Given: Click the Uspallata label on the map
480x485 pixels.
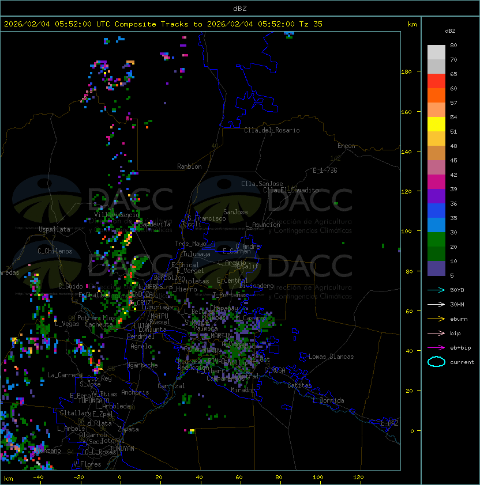Looking at the screenshot, I should tap(54, 229).
